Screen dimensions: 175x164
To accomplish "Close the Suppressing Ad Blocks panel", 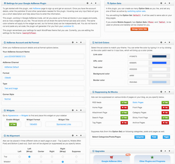I will [x=169, y=92].
